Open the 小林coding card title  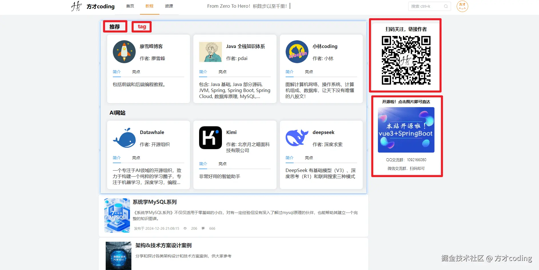[325, 46]
